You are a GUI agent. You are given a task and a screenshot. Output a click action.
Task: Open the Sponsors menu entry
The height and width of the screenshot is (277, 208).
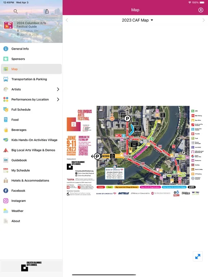tap(31, 59)
